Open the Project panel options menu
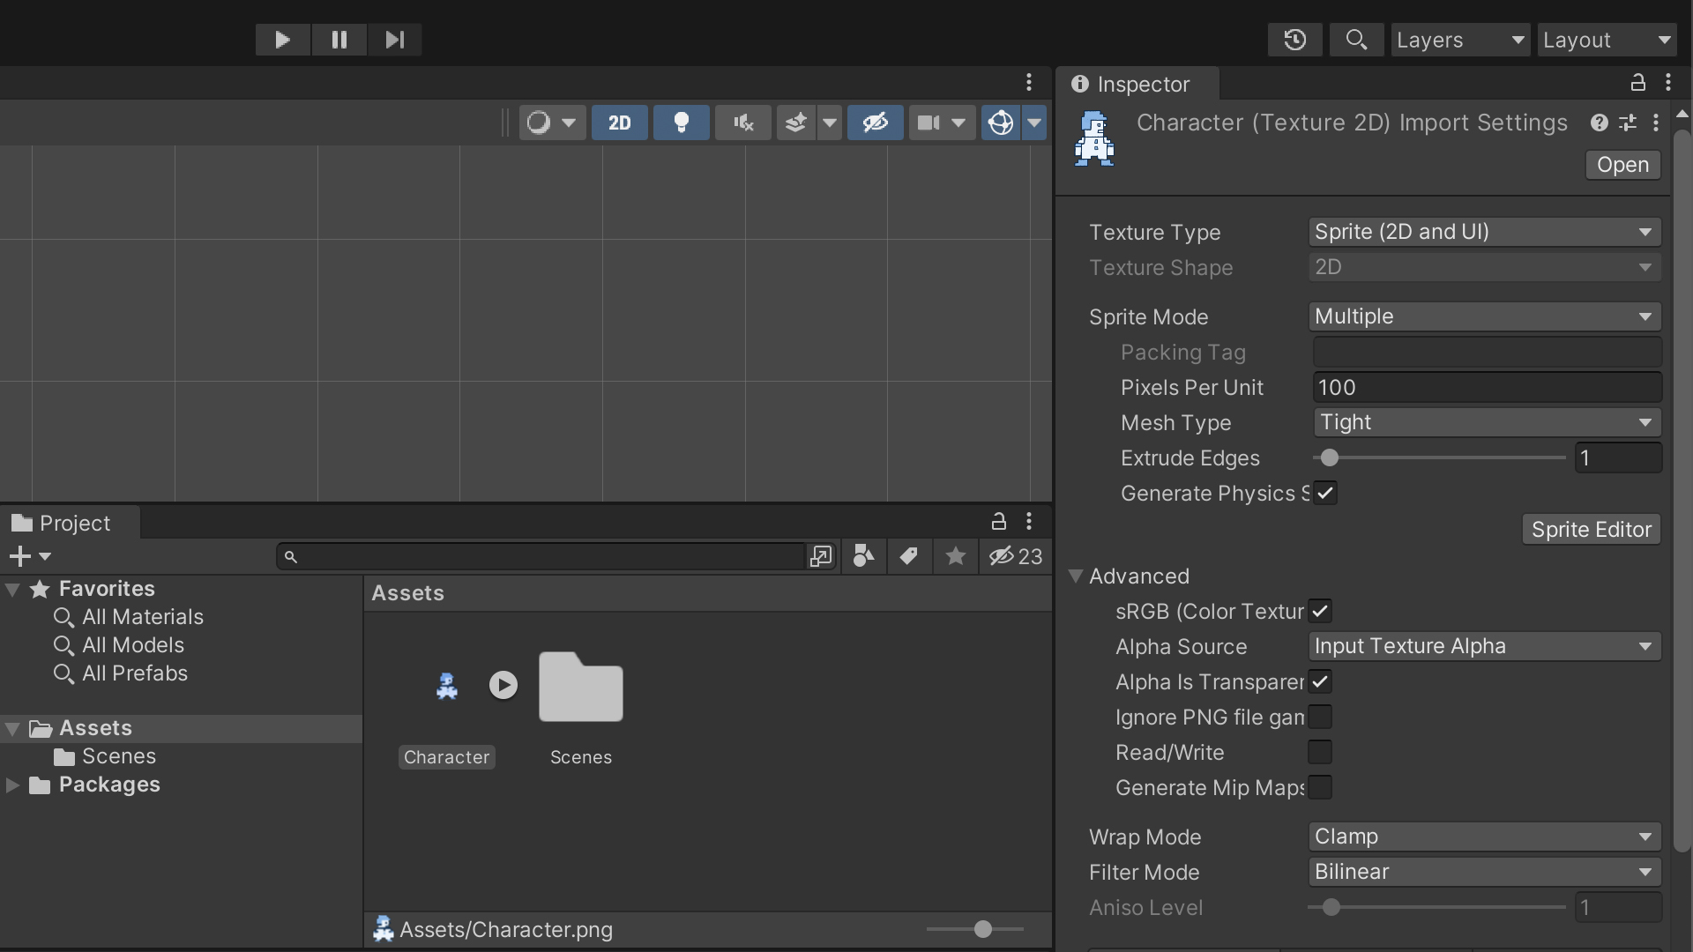This screenshot has height=952, width=1693. coord(1029,521)
